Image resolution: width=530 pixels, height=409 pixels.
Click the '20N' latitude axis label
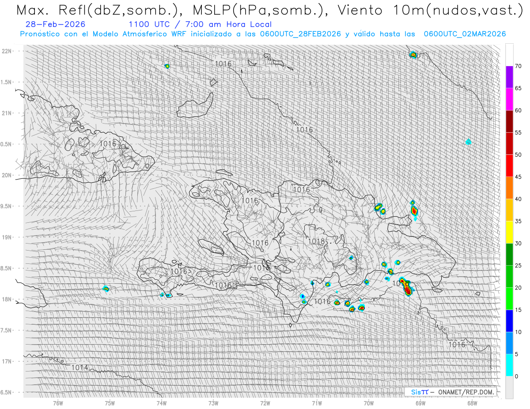point(7,175)
